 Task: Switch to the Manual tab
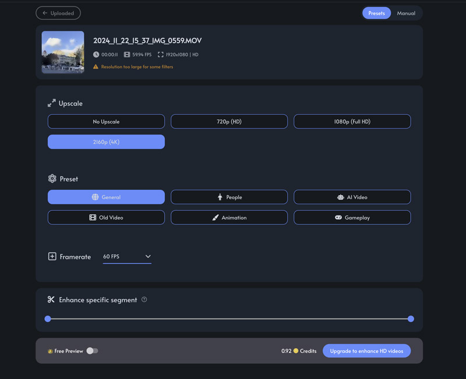406,13
